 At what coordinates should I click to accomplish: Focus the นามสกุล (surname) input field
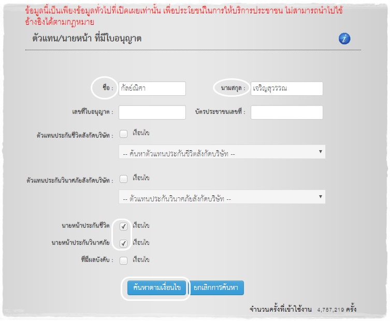[x=287, y=89]
